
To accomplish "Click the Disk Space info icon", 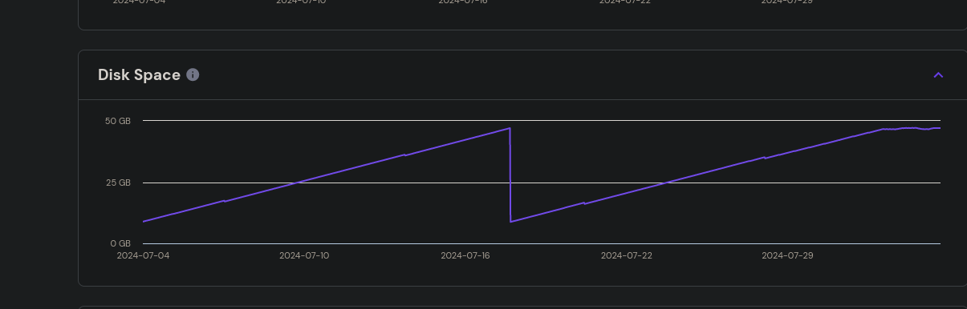I will click(x=193, y=74).
